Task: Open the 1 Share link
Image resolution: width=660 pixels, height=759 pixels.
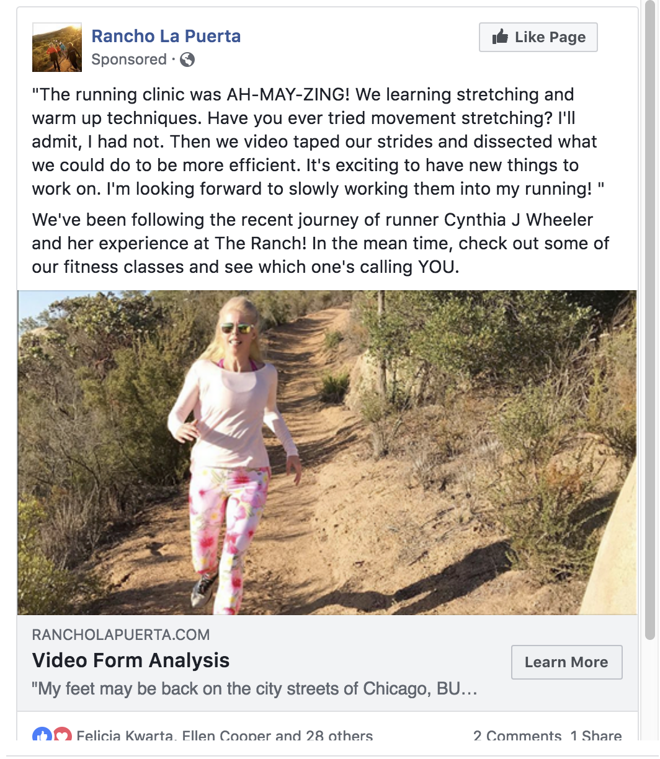Action: point(596,736)
